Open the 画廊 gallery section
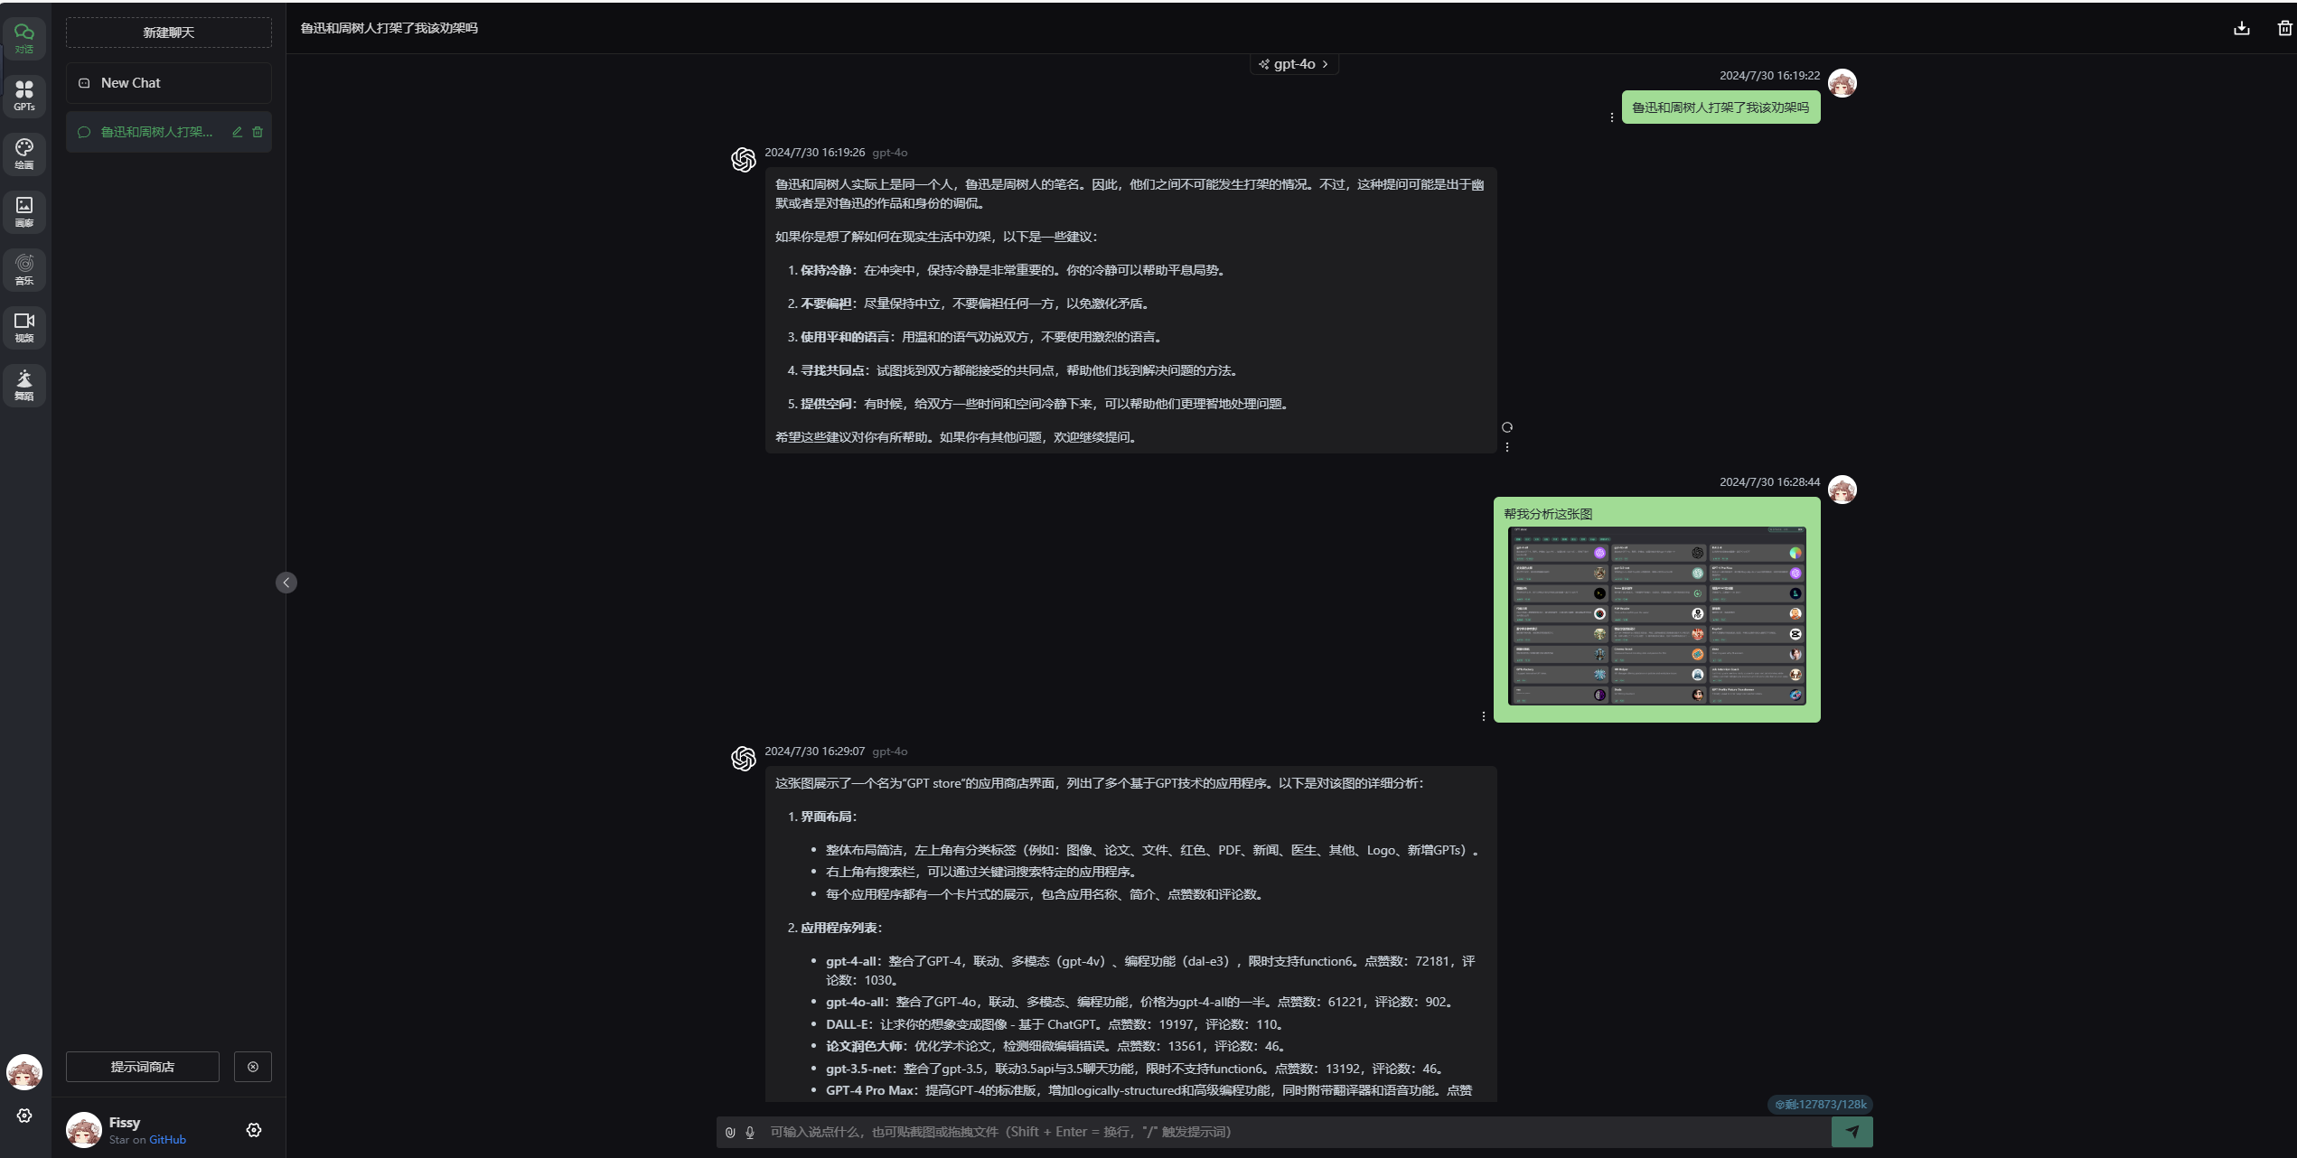This screenshot has height=1158, width=2297. click(24, 211)
